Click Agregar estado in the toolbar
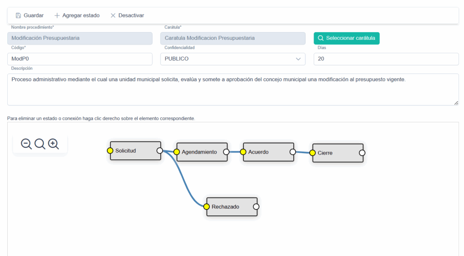 [77, 15]
